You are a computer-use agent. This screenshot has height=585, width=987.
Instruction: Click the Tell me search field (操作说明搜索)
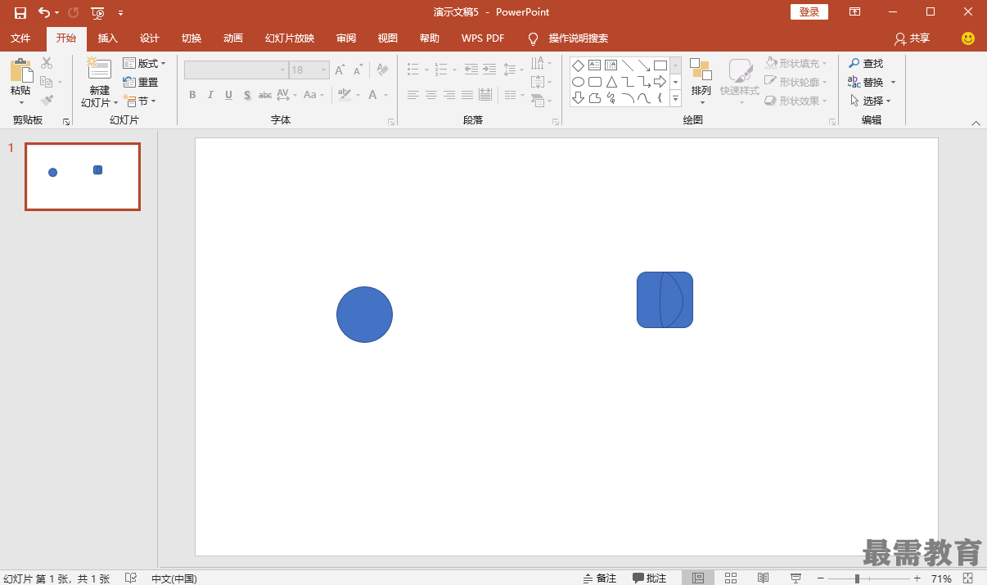tap(578, 38)
